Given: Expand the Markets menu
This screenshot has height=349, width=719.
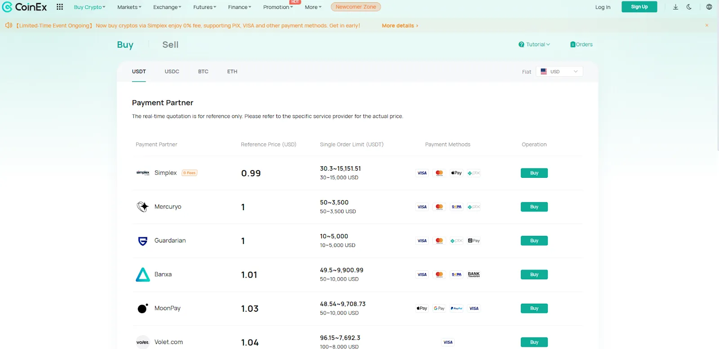Looking at the screenshot, I should coord(129,7).
